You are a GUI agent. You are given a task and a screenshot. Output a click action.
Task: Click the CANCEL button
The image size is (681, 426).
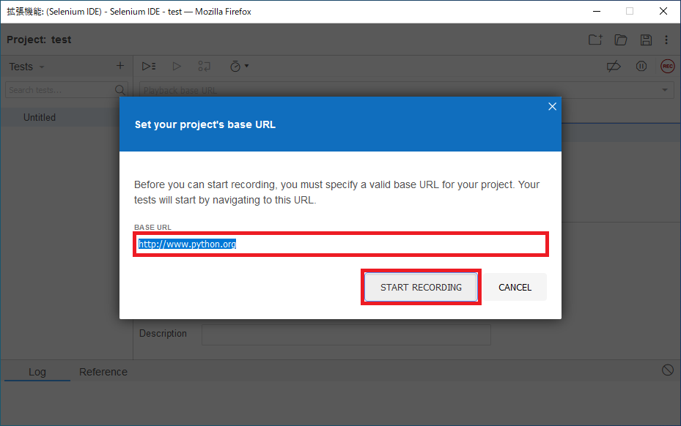pyautogui.click(x=515, y=287)
